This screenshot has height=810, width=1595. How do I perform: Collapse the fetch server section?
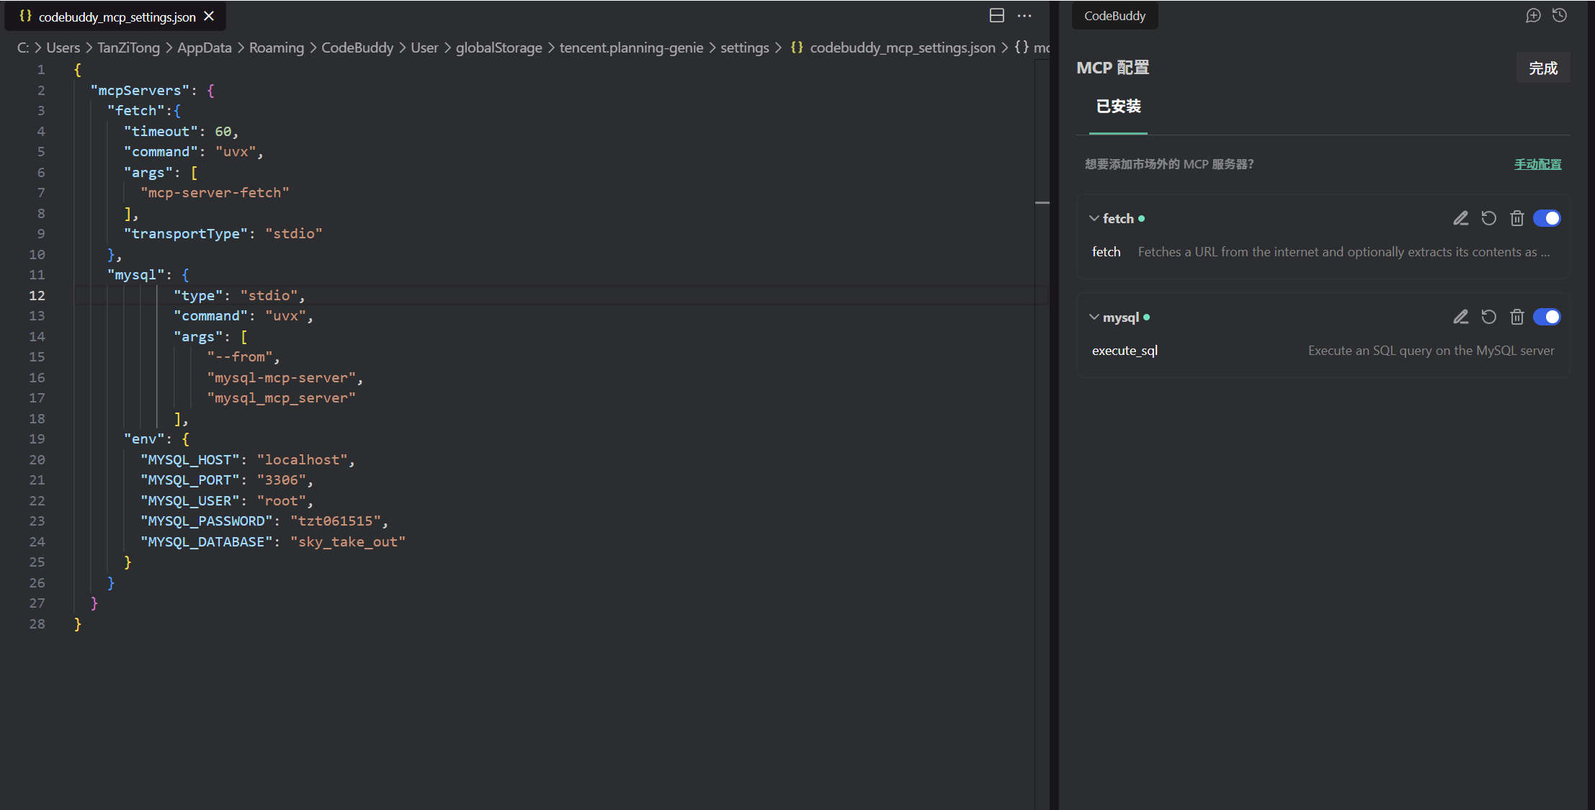[x=1094, y=218]
